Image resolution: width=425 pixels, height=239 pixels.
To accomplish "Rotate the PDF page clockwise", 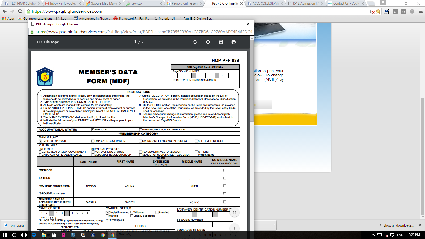I will [x=195, y=42].
